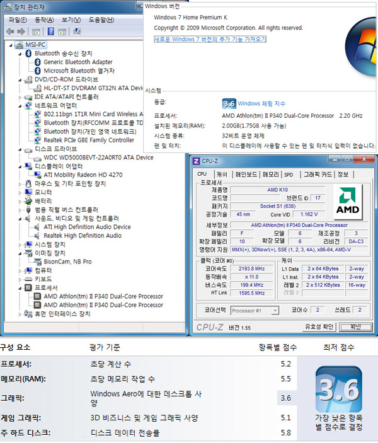Screen dimensions: 378x443
Task: Open the 도움말(H) menu
Action: point(101,20)
